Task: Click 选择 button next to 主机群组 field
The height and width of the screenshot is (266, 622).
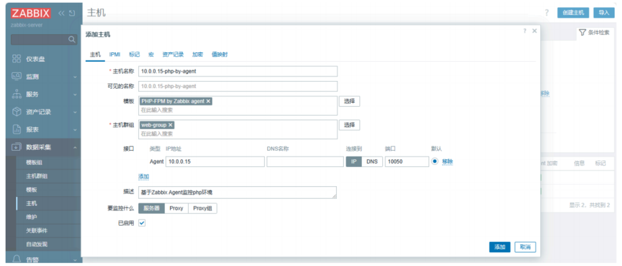Action: 350,125
